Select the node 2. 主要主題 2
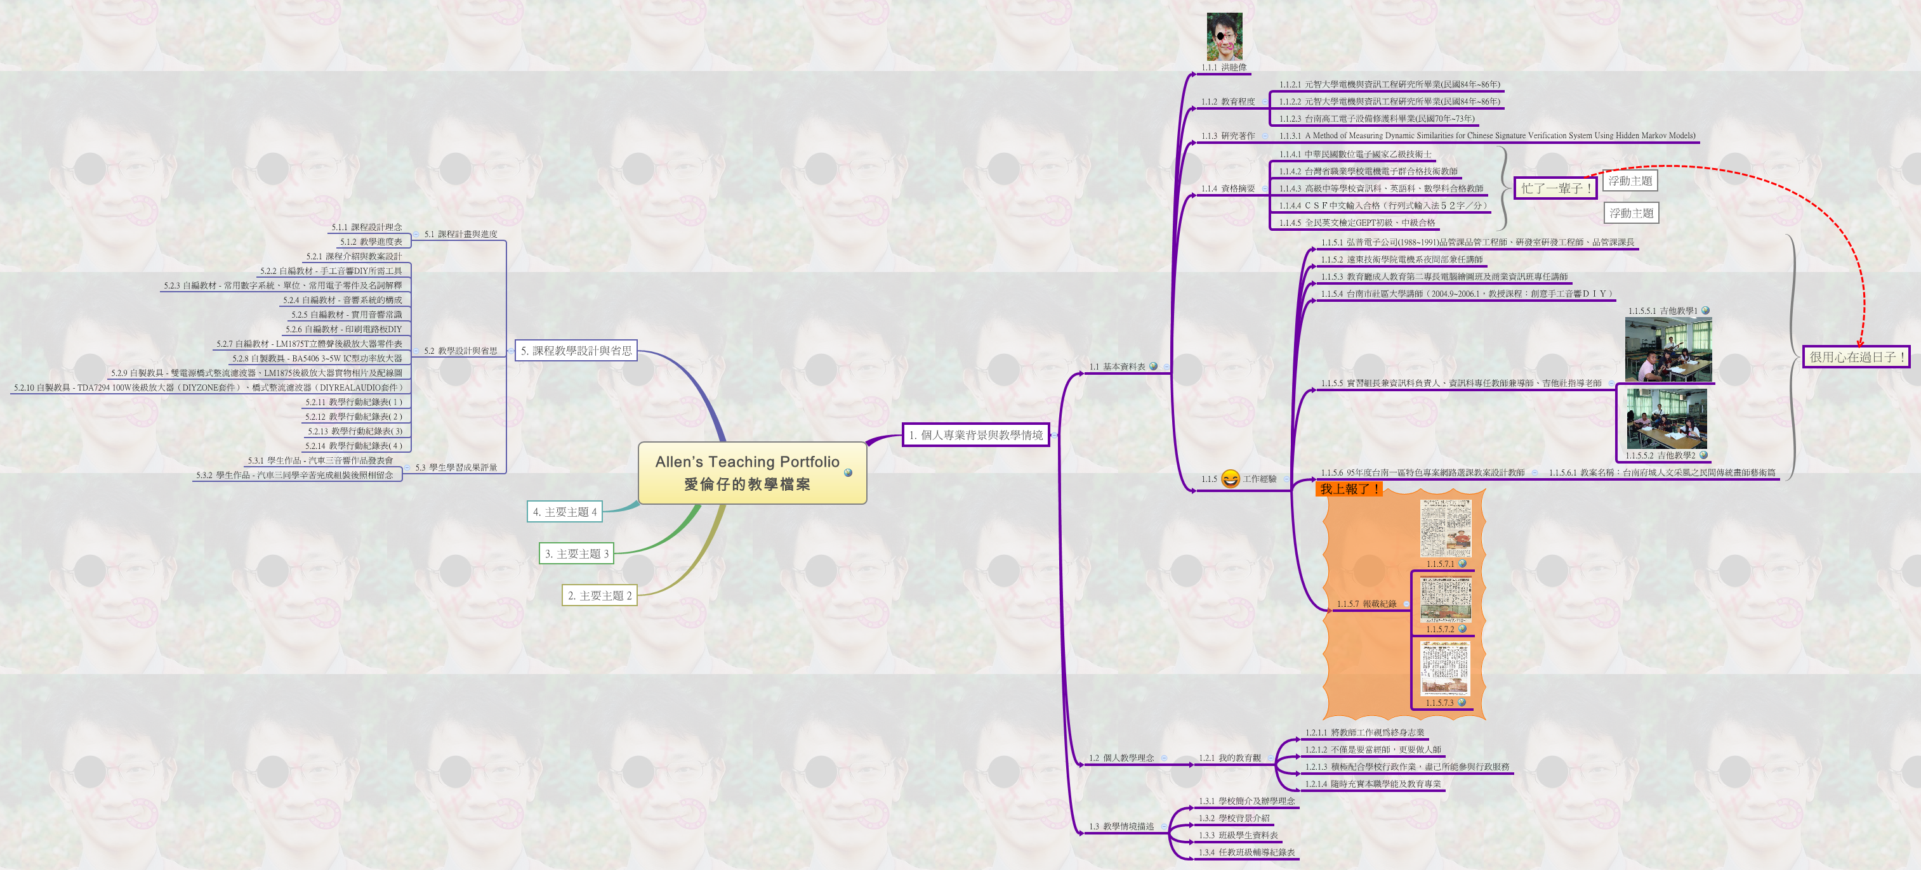Screen dimensions: 1921x870 coord(600,596)
